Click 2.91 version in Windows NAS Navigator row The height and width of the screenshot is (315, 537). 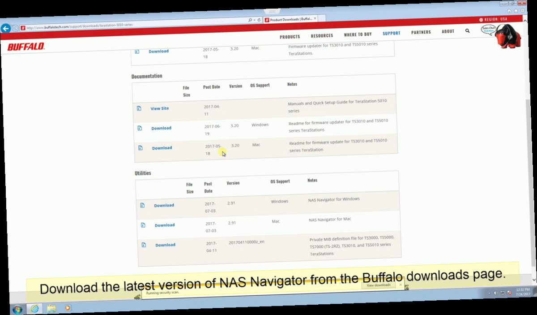coord(231,203)
